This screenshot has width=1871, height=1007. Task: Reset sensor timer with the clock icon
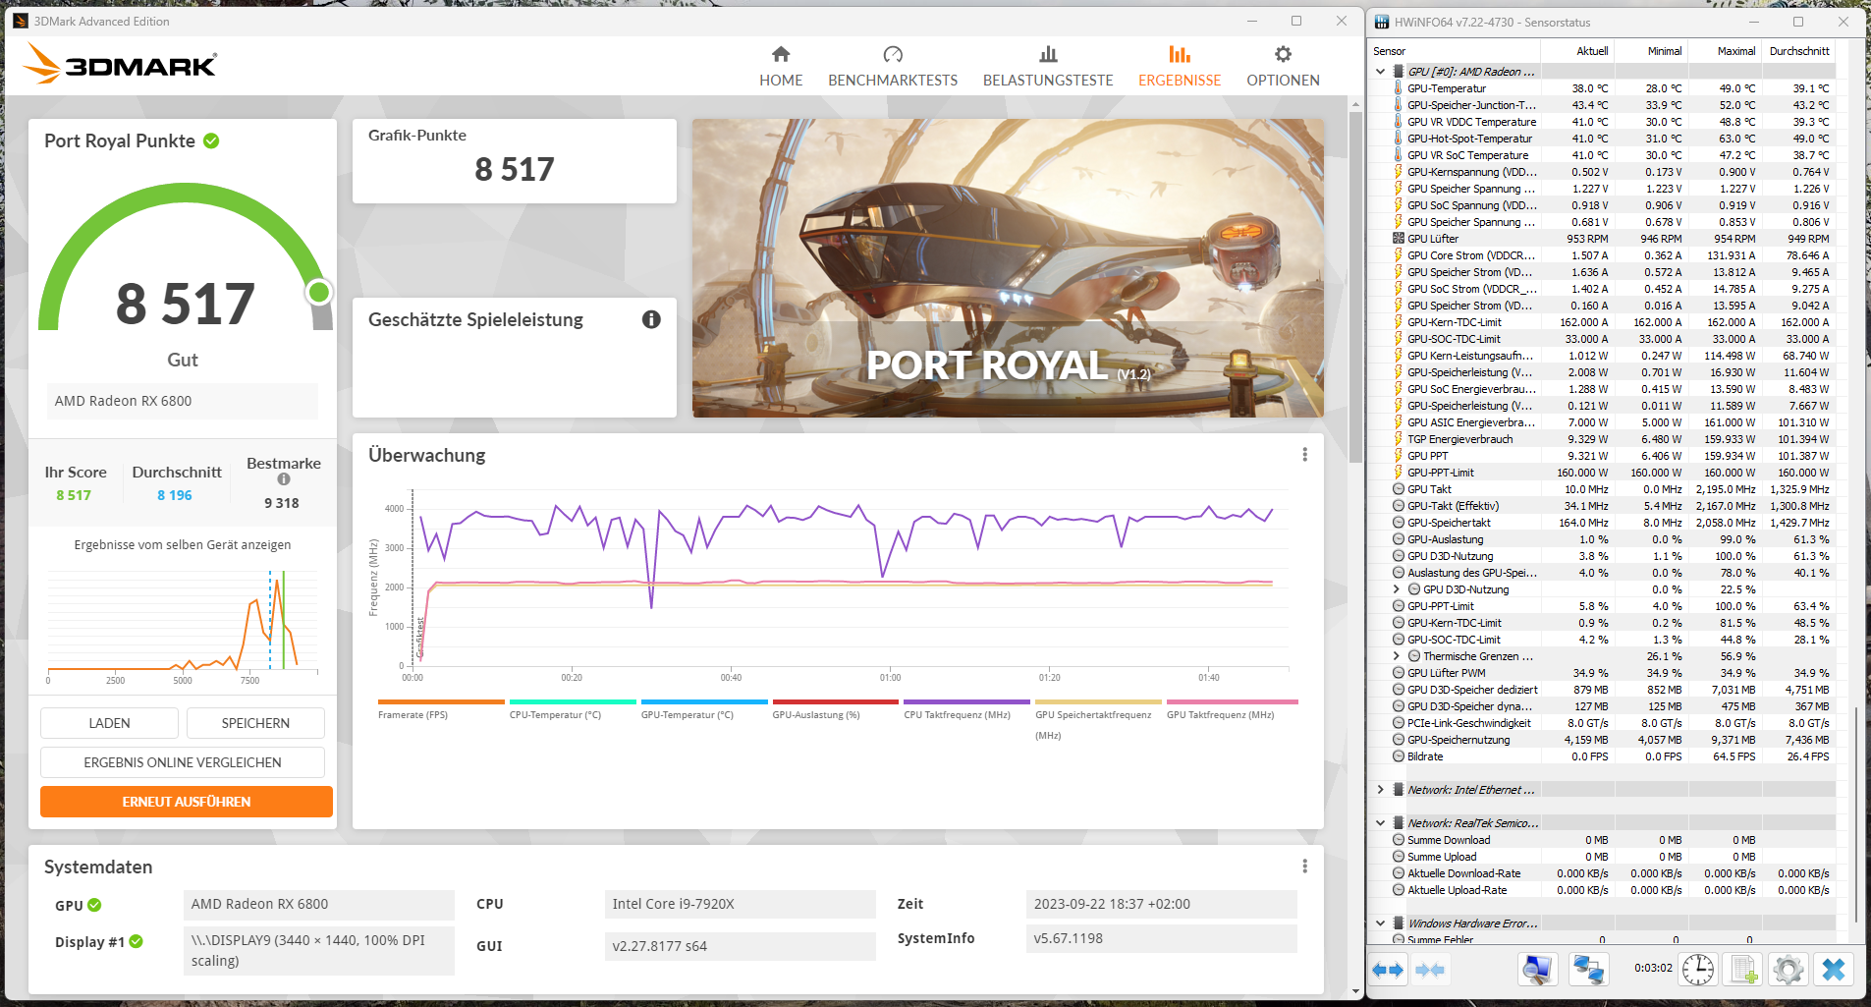[x=1697, y=970]
